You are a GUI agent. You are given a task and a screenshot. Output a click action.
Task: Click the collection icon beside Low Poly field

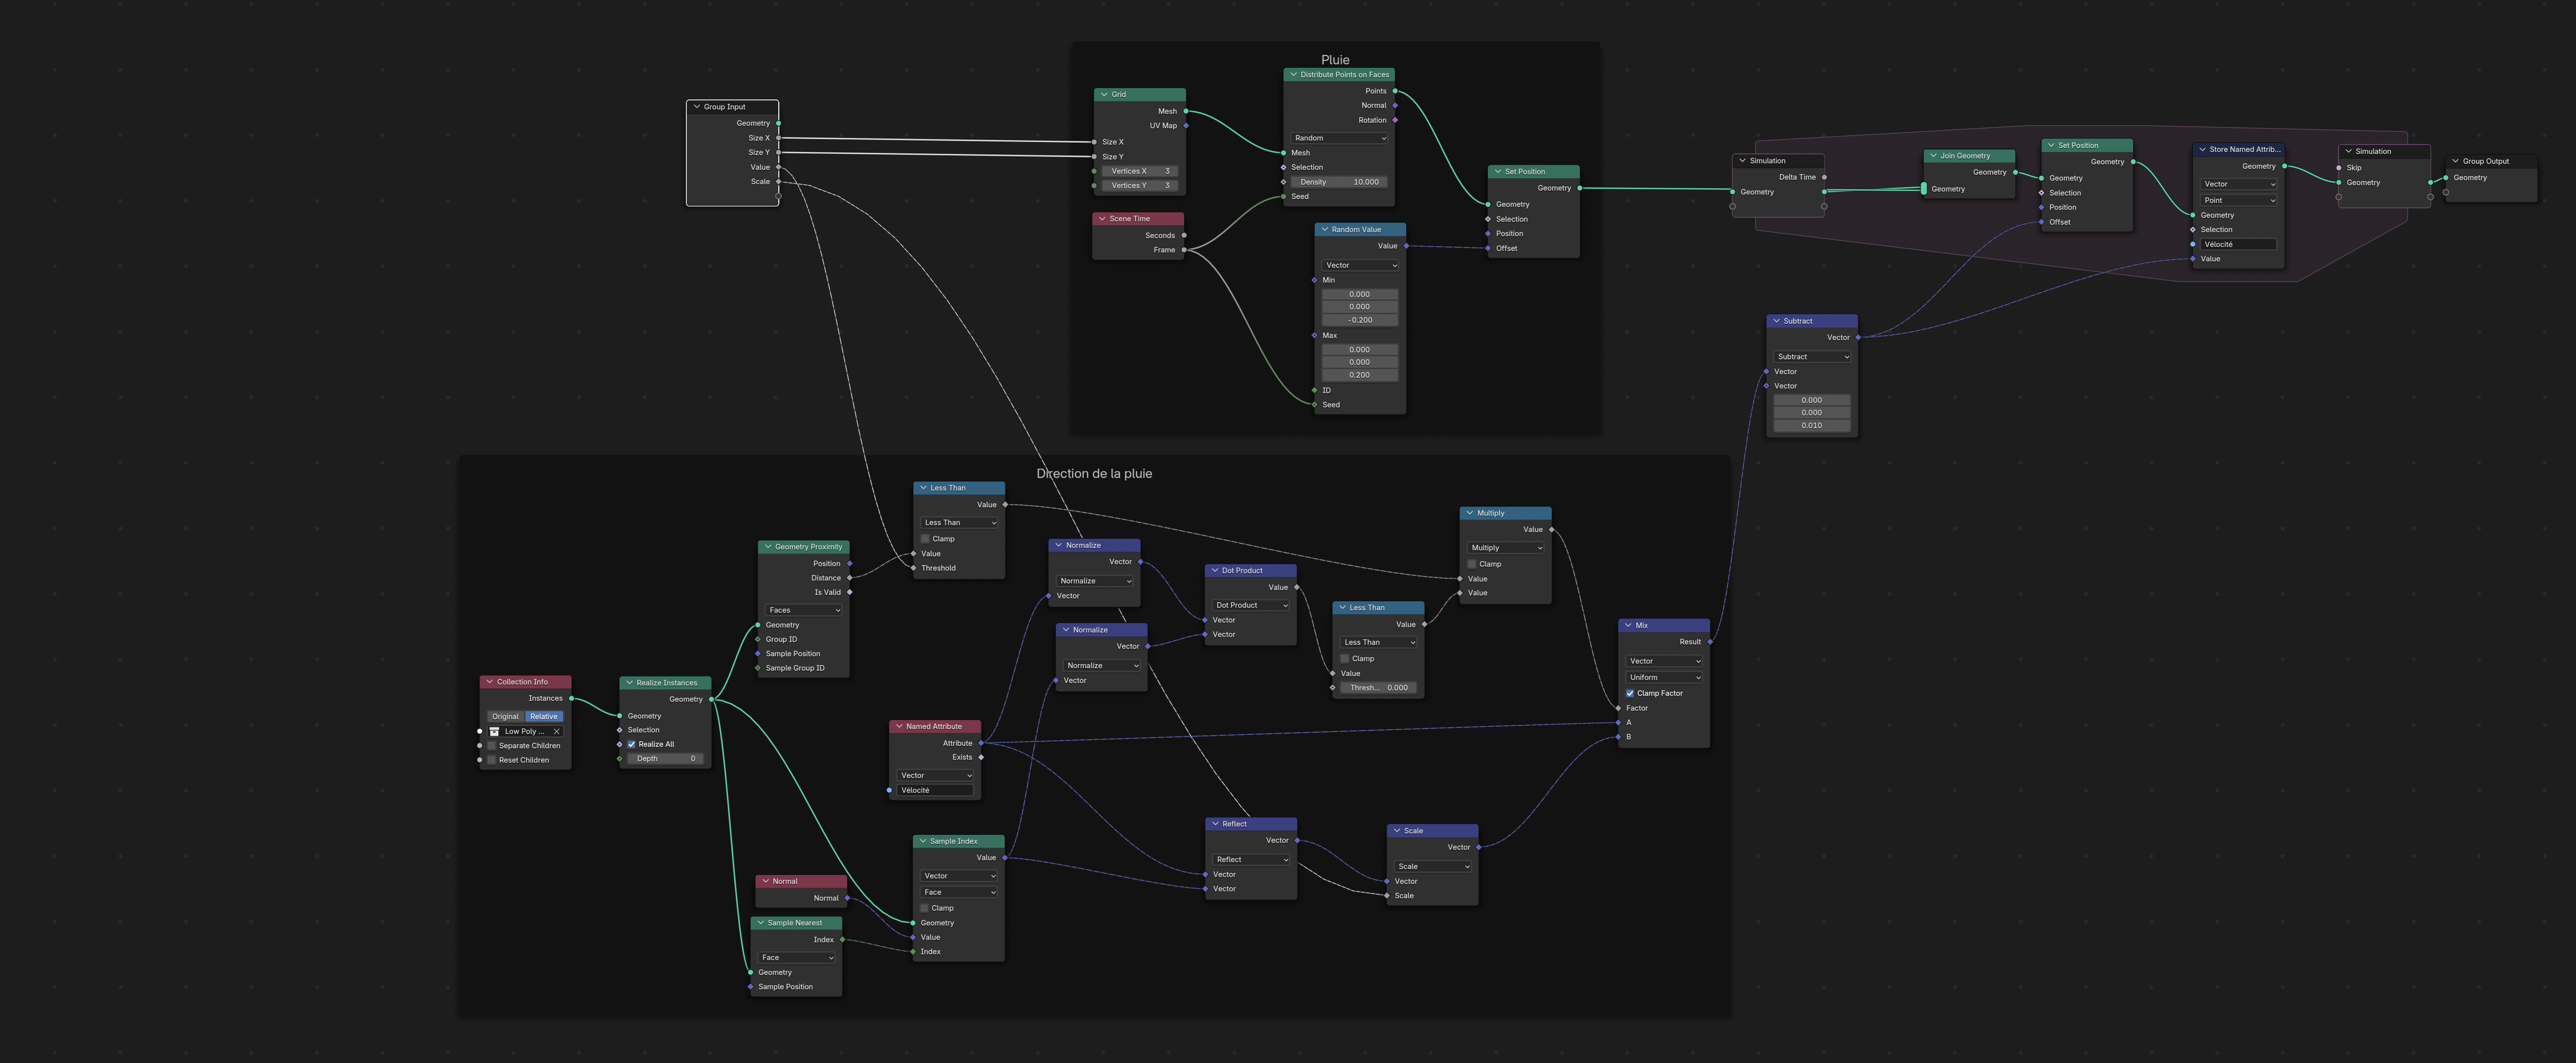pyautogui.click(x=494, y=731)
